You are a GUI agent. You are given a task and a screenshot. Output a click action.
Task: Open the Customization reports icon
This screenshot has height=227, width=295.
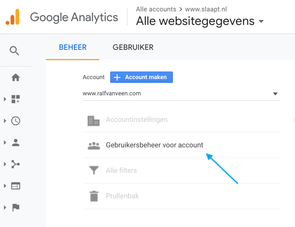16,99
